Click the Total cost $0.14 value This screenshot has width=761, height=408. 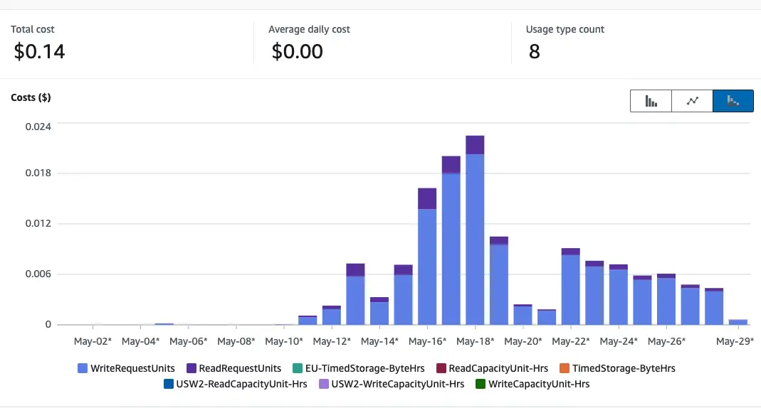[x=39, y=51]
